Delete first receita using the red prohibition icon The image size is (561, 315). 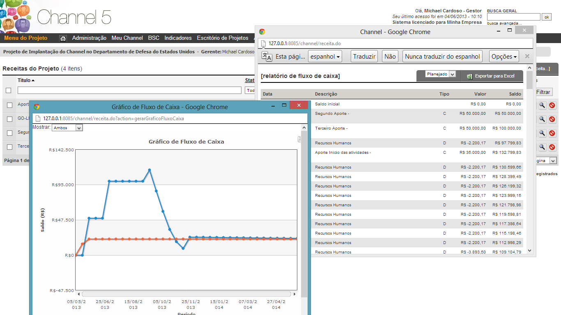(x=552, y=105)
